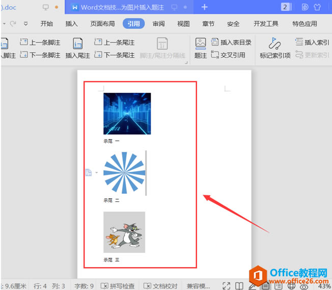The image size is (332, 290).
Task: Switch to 页面布局 tab
Action: click(102, 23)
